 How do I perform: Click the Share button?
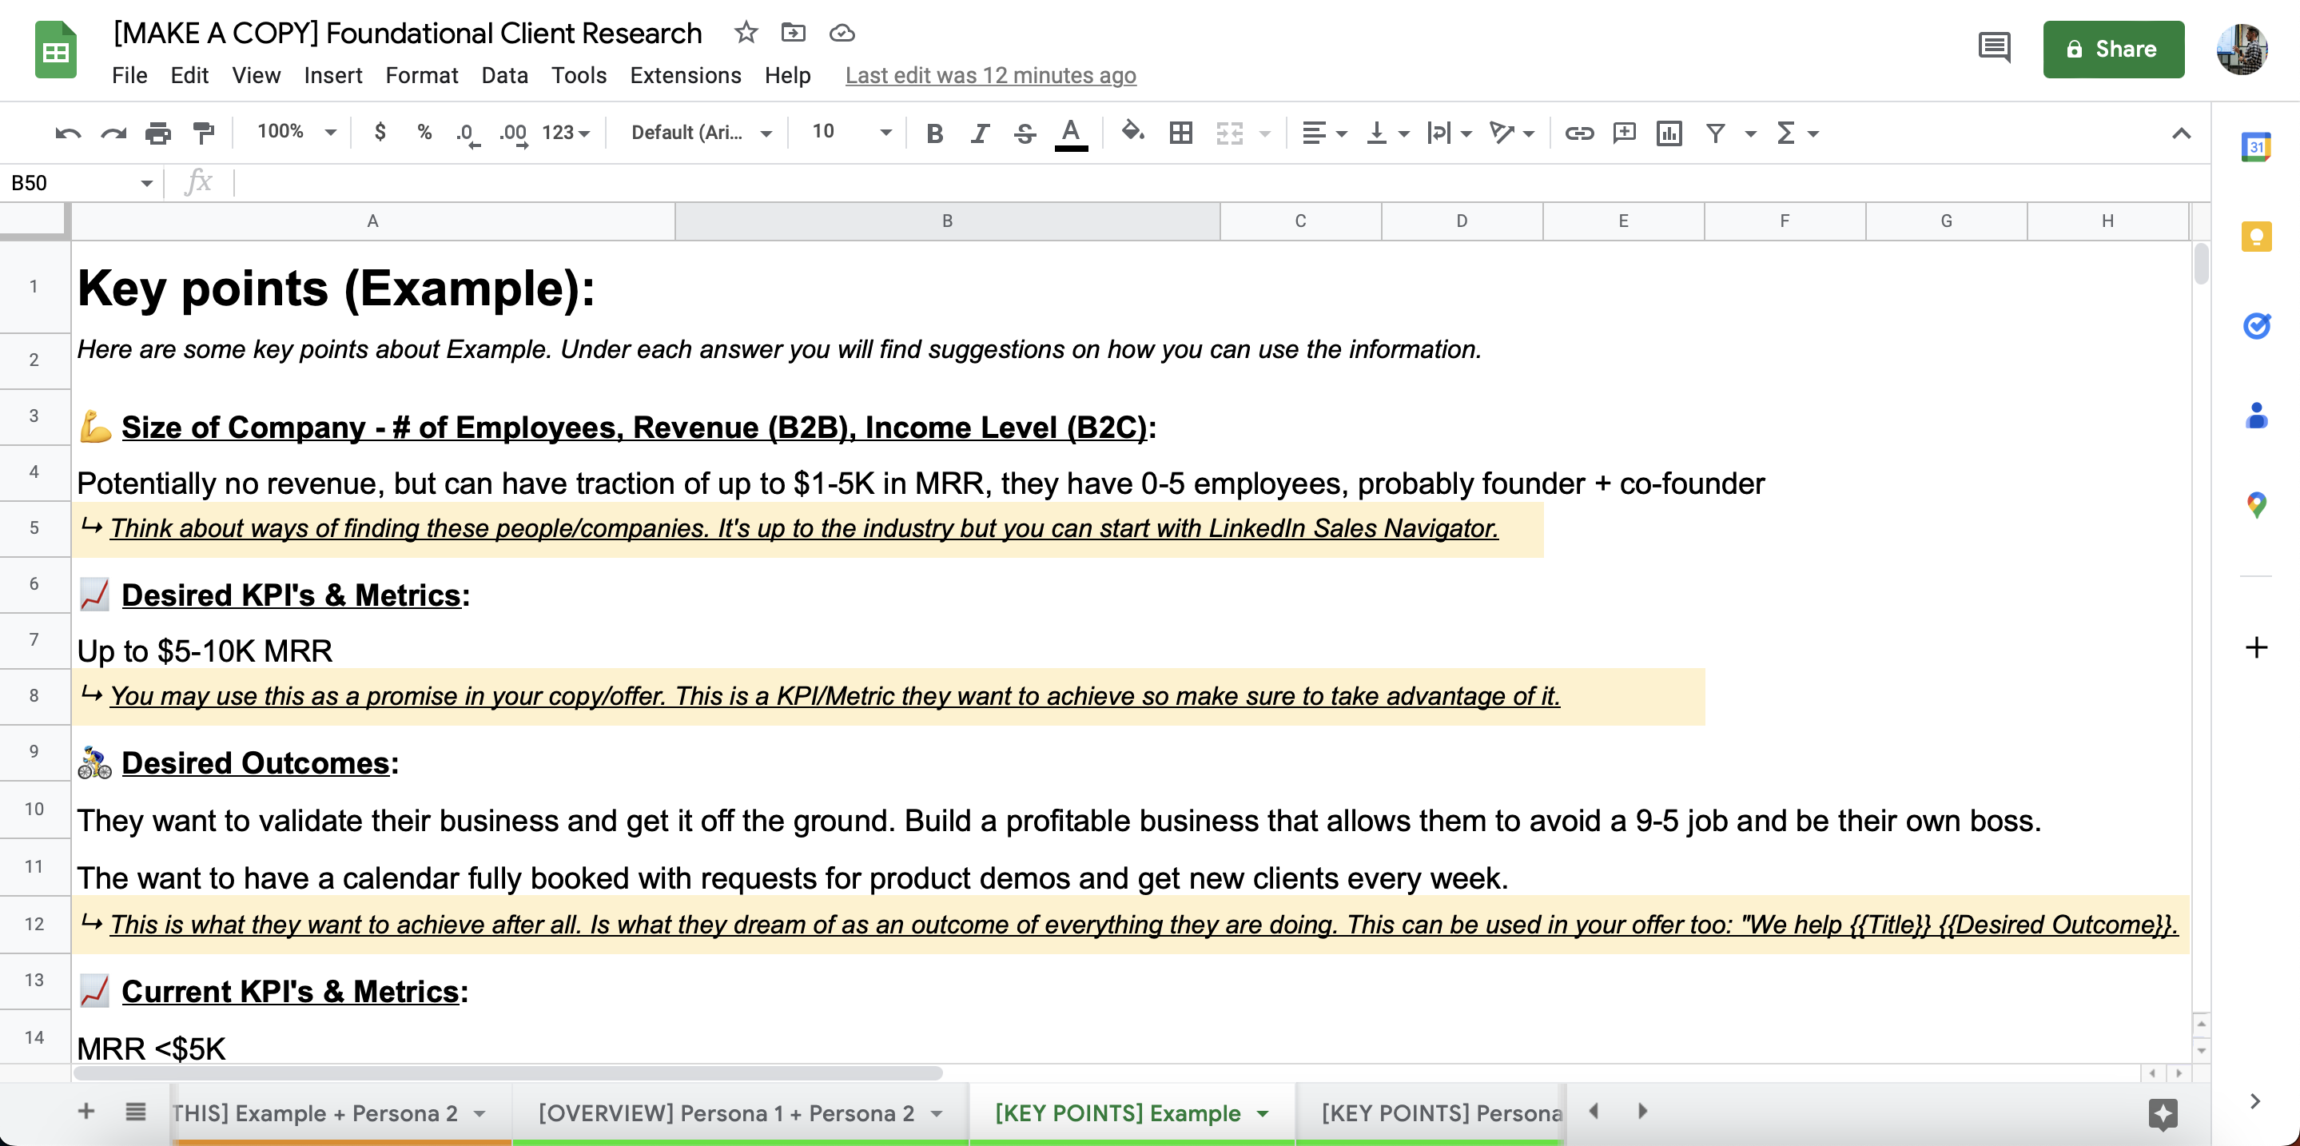tap(2113, 49)
